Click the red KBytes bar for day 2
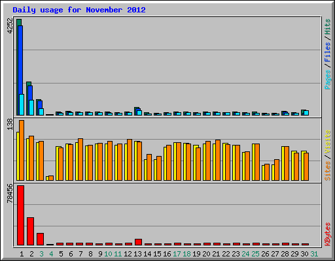The height and width of the screenshot is (261, 335). click(30, 231)
